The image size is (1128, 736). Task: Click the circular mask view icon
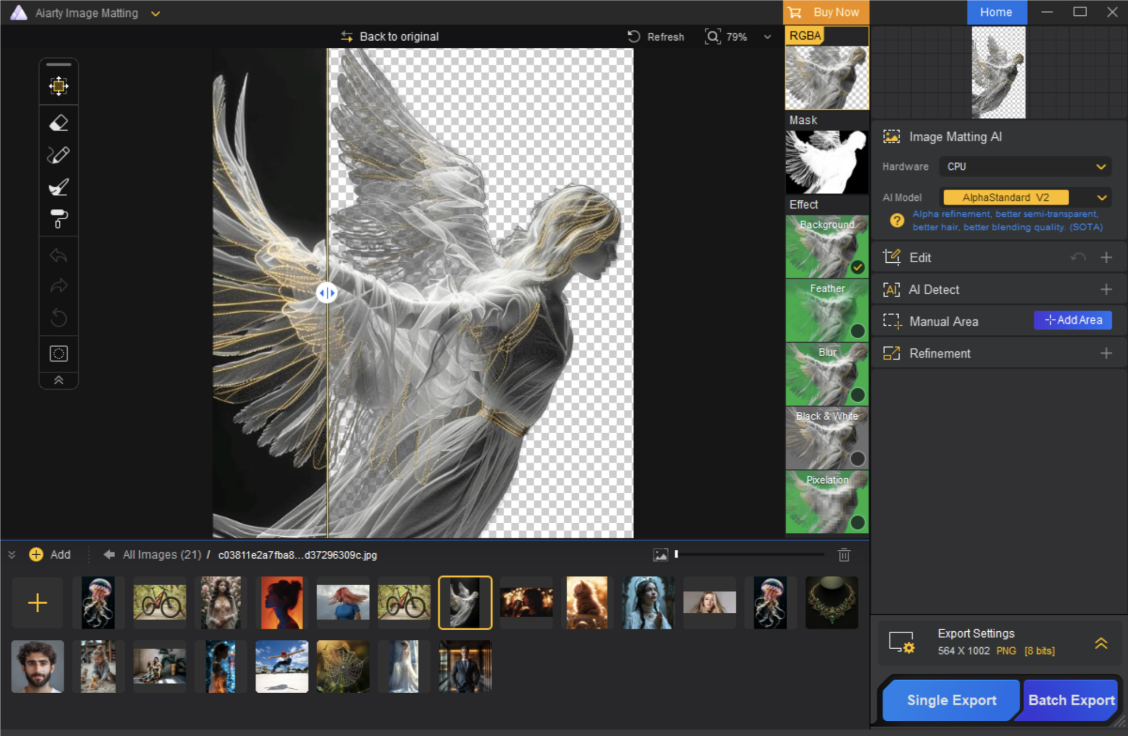[x=59, y=354]
